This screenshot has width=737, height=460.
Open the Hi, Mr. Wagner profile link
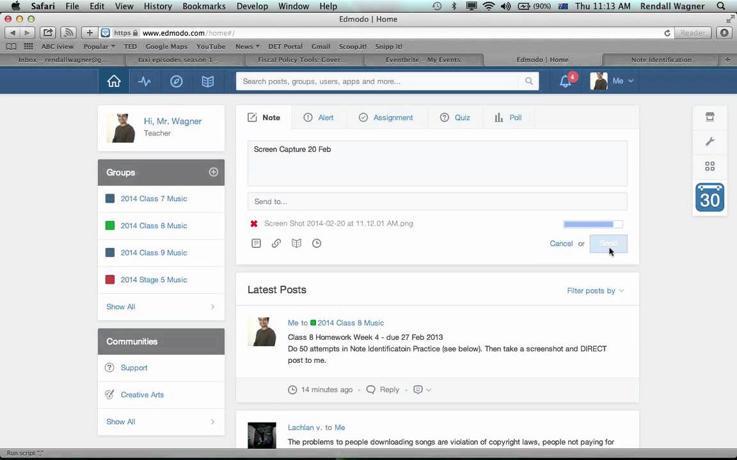point(173,121)
